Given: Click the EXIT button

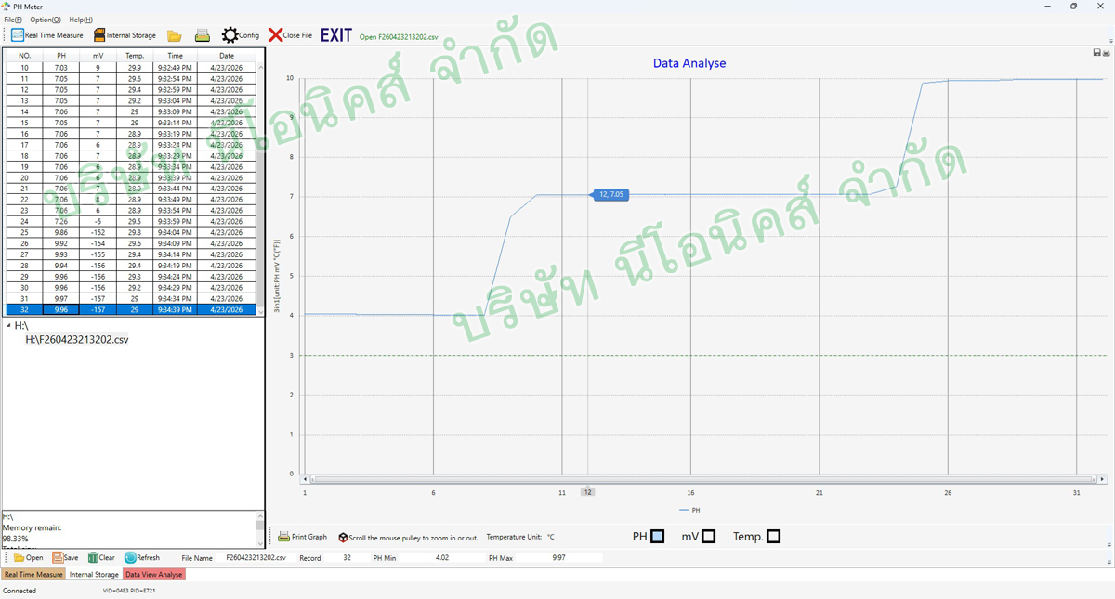Looking at the screenshot, I should coord(336,35).
